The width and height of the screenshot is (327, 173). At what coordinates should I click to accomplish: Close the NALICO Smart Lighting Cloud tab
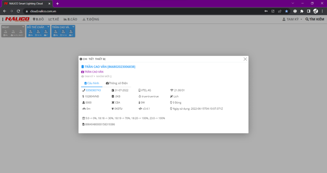(x=49, y=3)
